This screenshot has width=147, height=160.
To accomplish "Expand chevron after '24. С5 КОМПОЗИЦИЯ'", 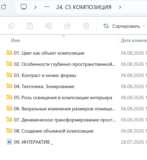I will (x=120, y=7).
